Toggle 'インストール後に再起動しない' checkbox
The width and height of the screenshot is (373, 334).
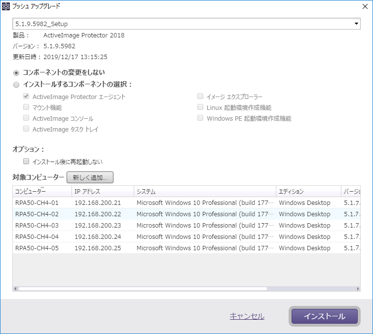click(26, 161)
